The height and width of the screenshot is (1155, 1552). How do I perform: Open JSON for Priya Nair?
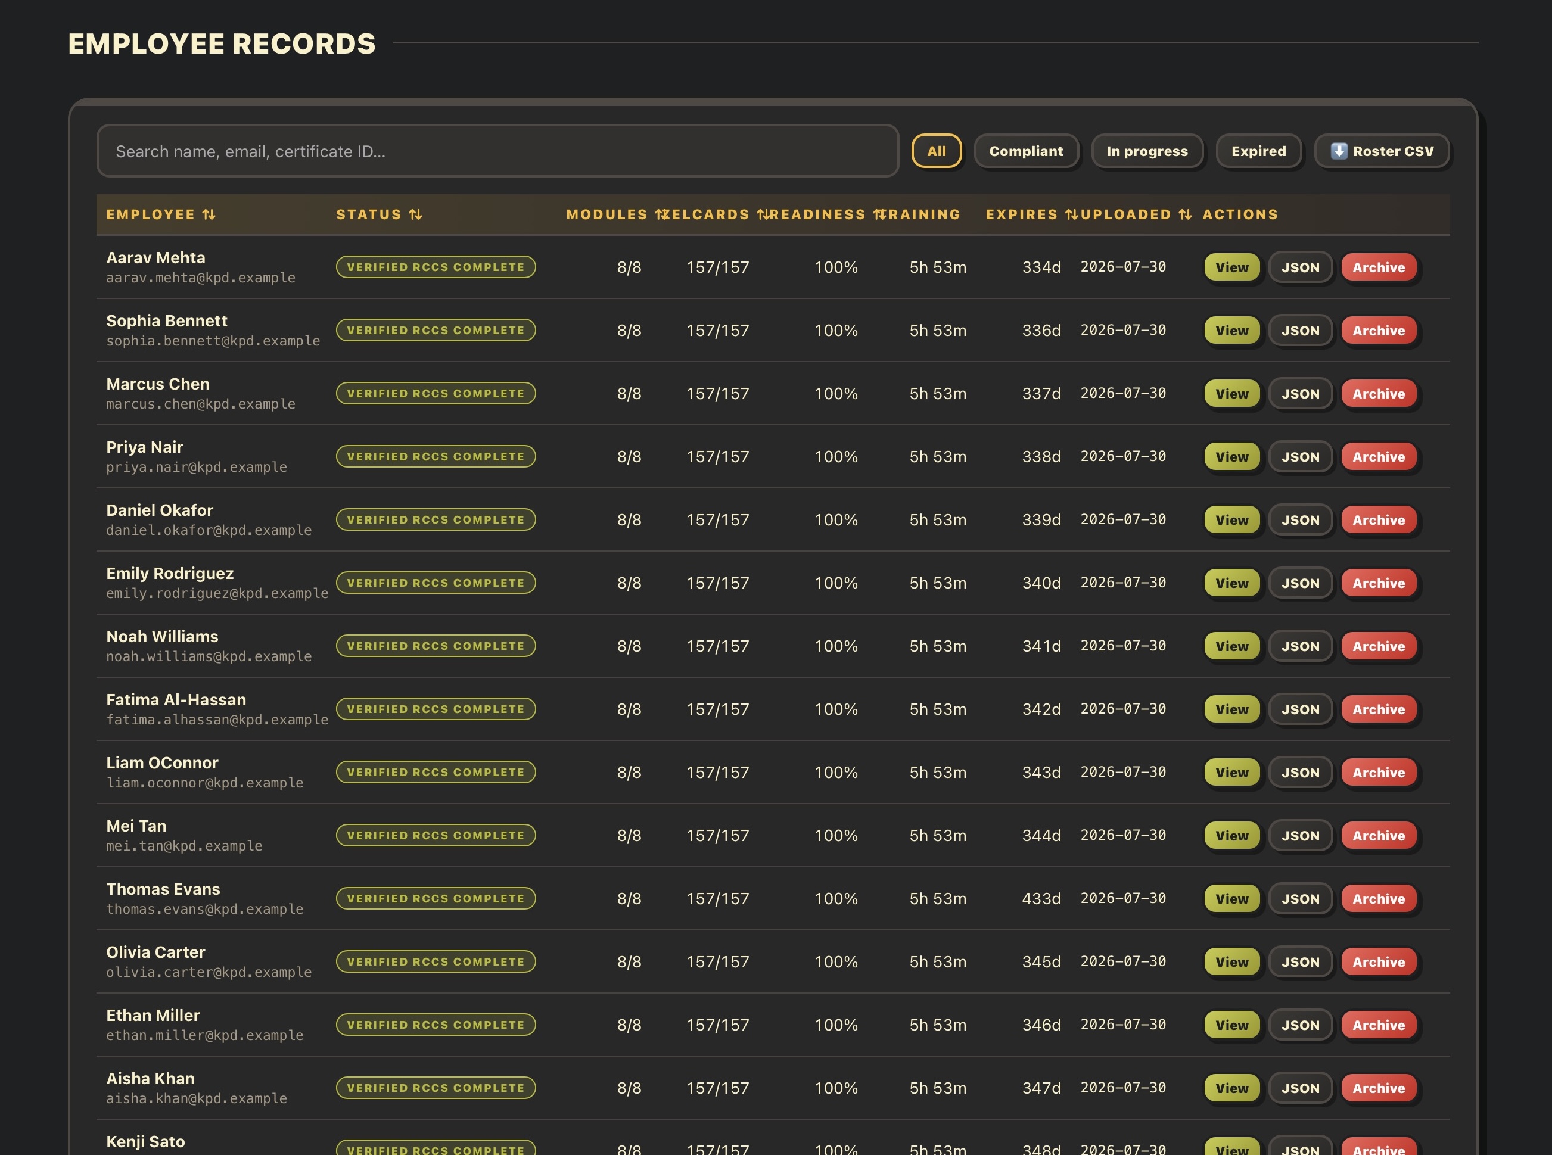(1301, 456)
